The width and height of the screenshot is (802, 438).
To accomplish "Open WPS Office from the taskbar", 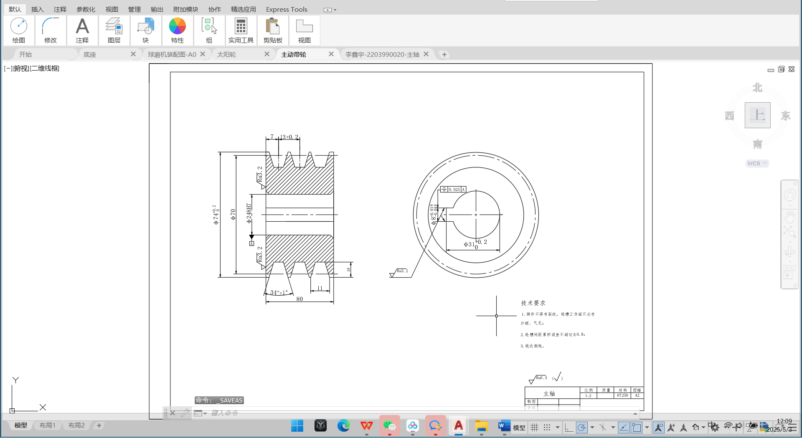I will click(367, 426).
